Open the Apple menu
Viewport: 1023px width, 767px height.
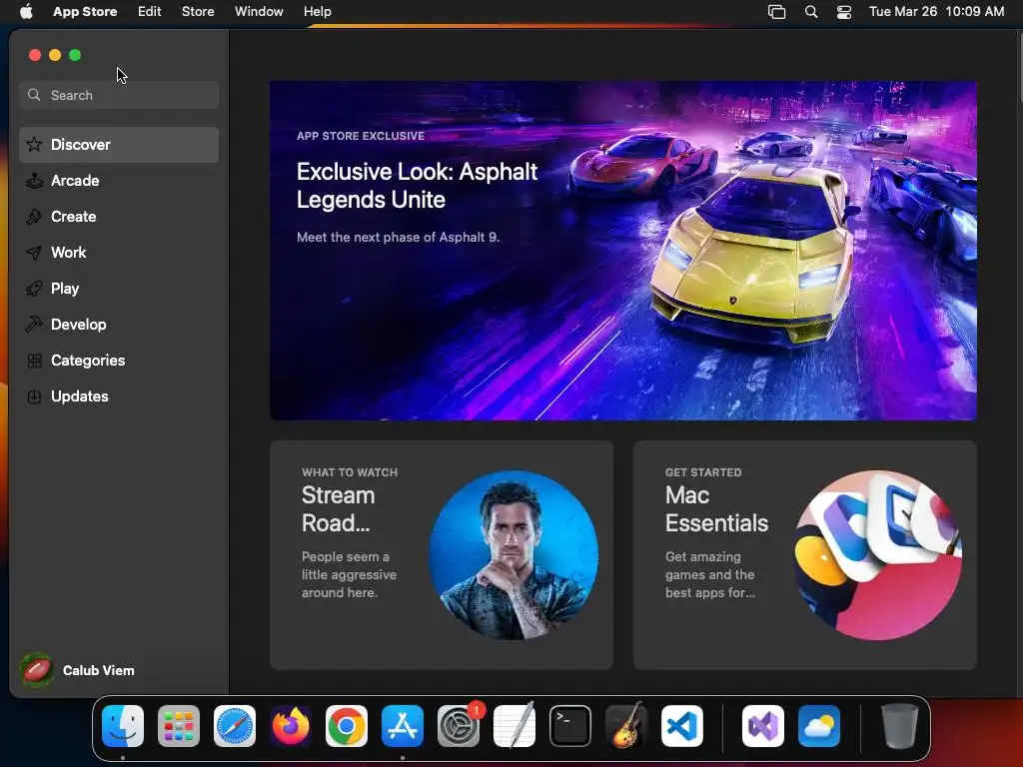click(x=26, y=12)
